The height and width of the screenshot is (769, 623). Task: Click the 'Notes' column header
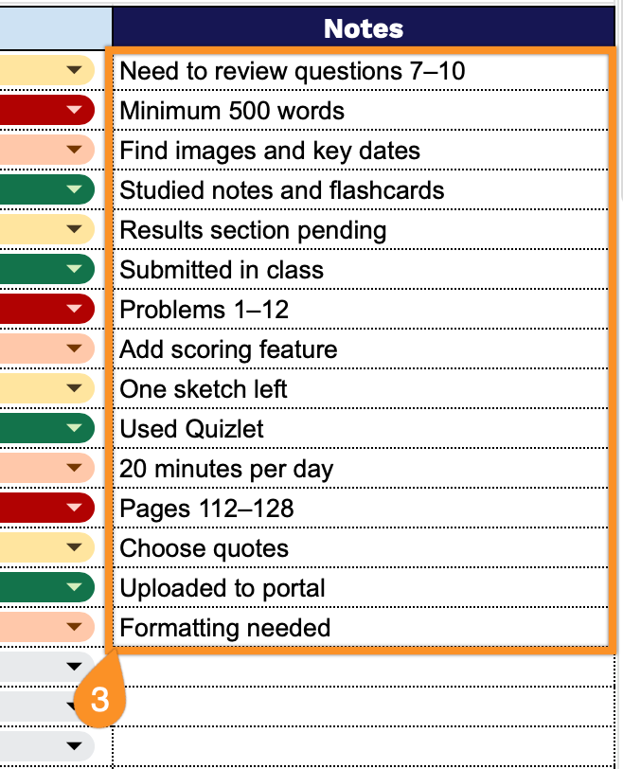pyautogui.click(x=364, y=28)
